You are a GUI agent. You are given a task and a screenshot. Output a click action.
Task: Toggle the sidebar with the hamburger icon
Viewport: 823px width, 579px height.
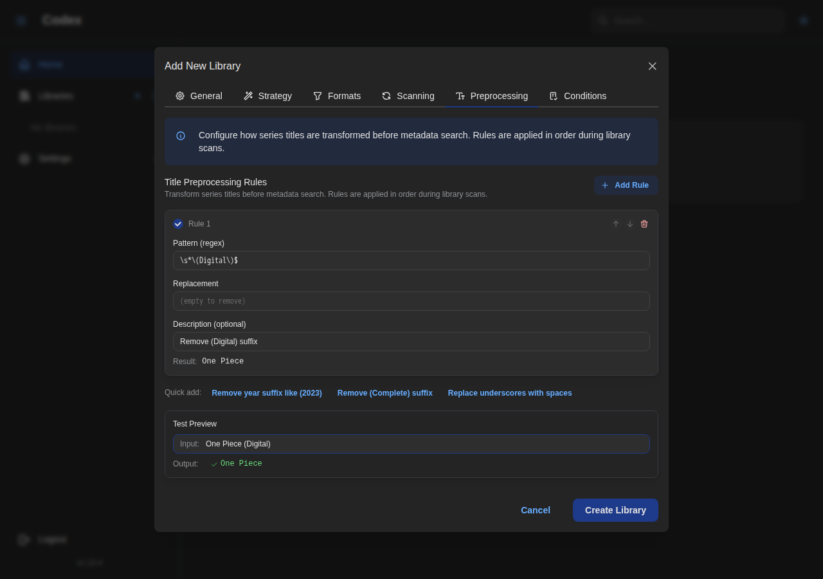(20, 20)
